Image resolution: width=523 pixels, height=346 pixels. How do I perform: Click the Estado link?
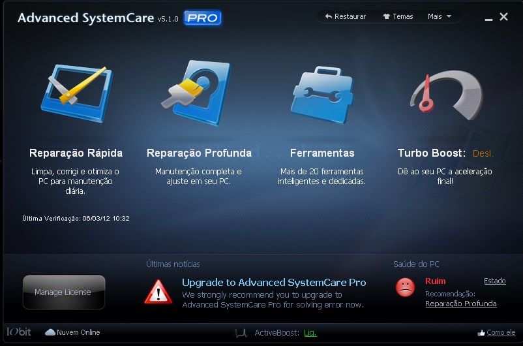click(495, 281)
